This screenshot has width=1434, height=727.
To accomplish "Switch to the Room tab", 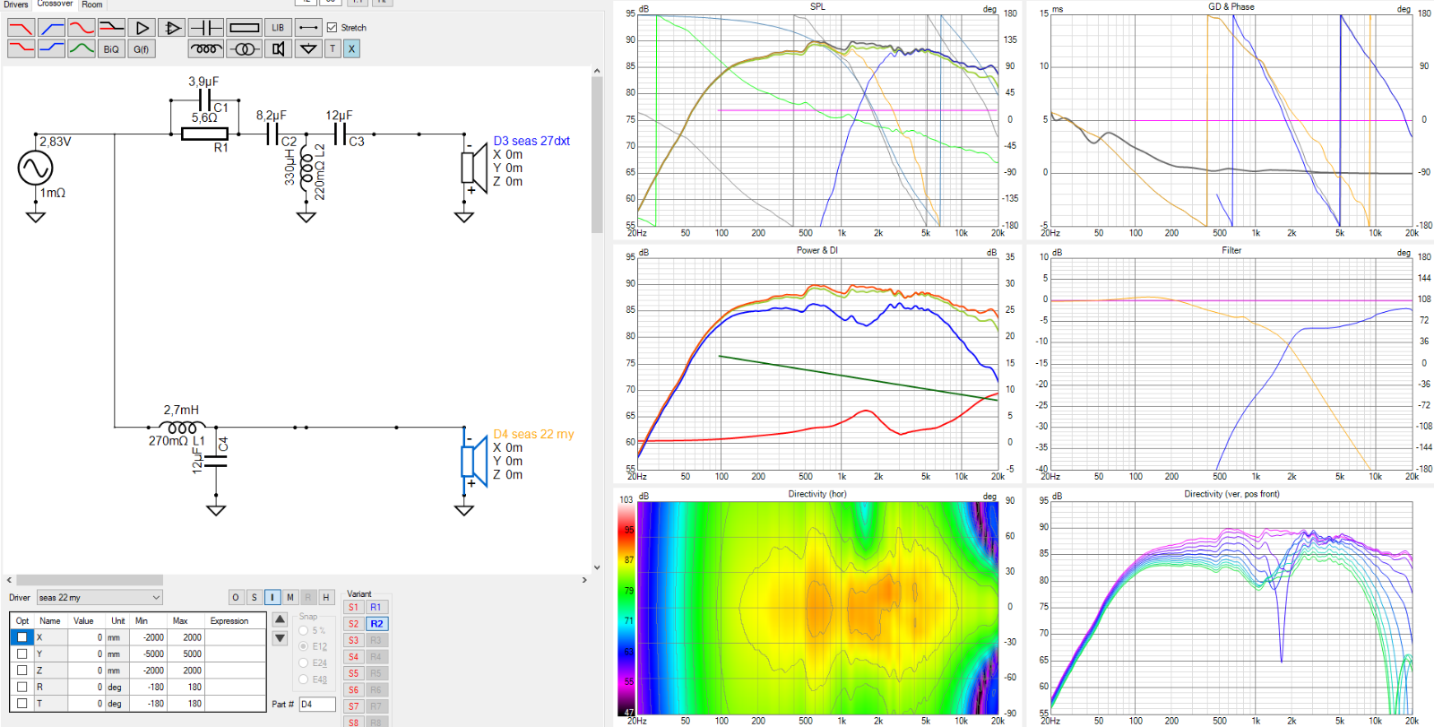I will click(92, 4).
